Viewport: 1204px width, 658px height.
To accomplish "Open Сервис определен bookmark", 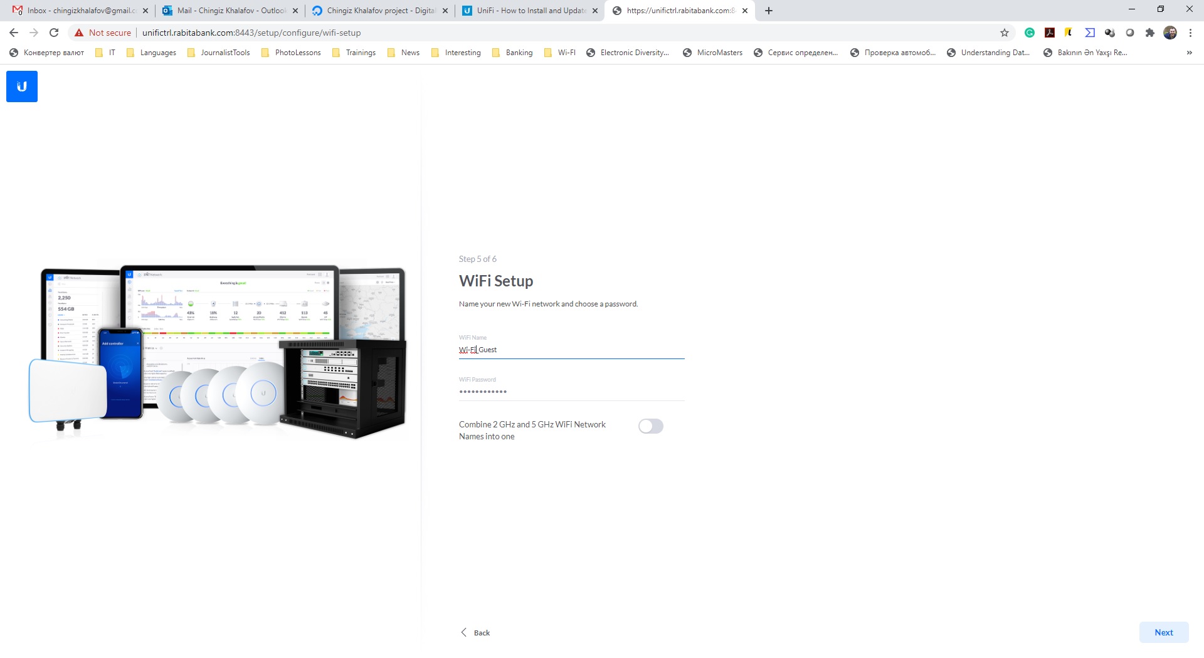I will tap(796, 53).
